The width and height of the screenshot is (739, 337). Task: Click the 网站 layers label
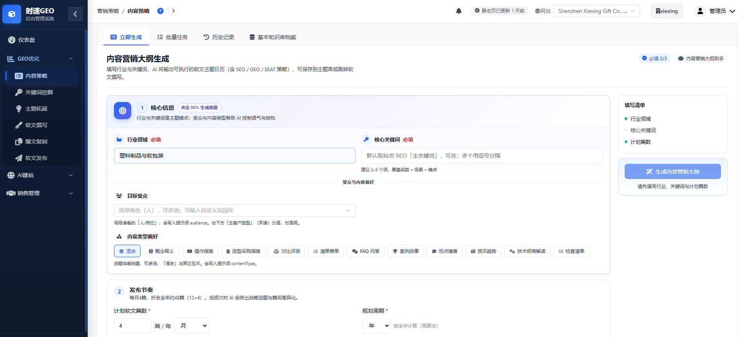[x=543, y=11]
